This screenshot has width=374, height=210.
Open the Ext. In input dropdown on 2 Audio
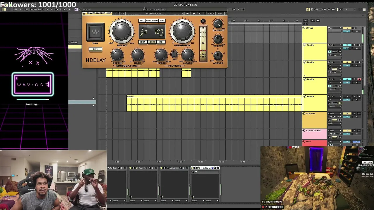pyautogui.click(x=335, y=45)
